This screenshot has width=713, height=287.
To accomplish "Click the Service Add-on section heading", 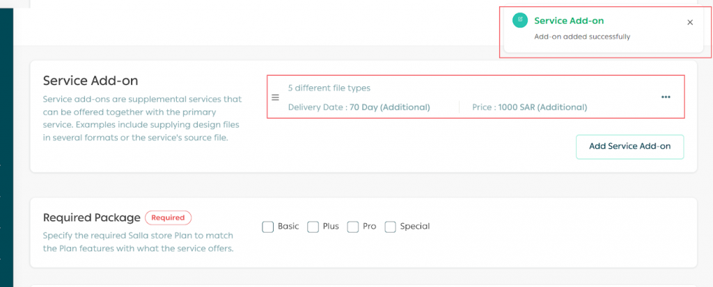I will (91, 81).
